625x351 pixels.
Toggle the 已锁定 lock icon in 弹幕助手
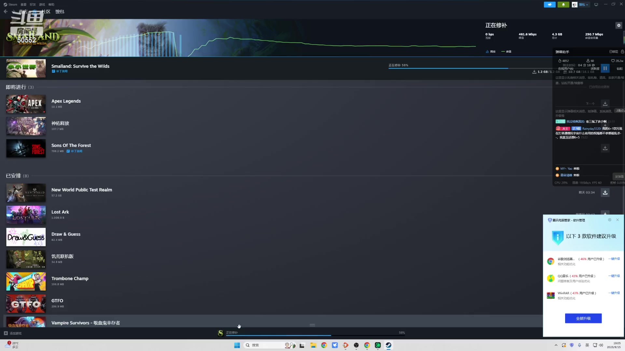coord(622,52)
